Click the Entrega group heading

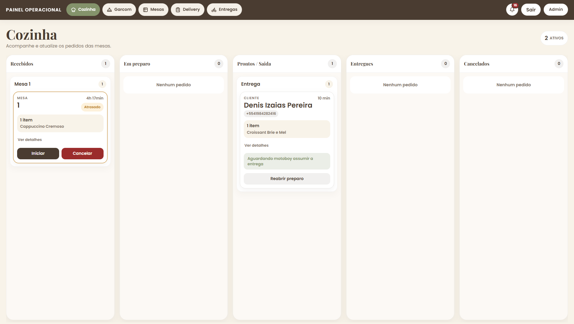251,84
